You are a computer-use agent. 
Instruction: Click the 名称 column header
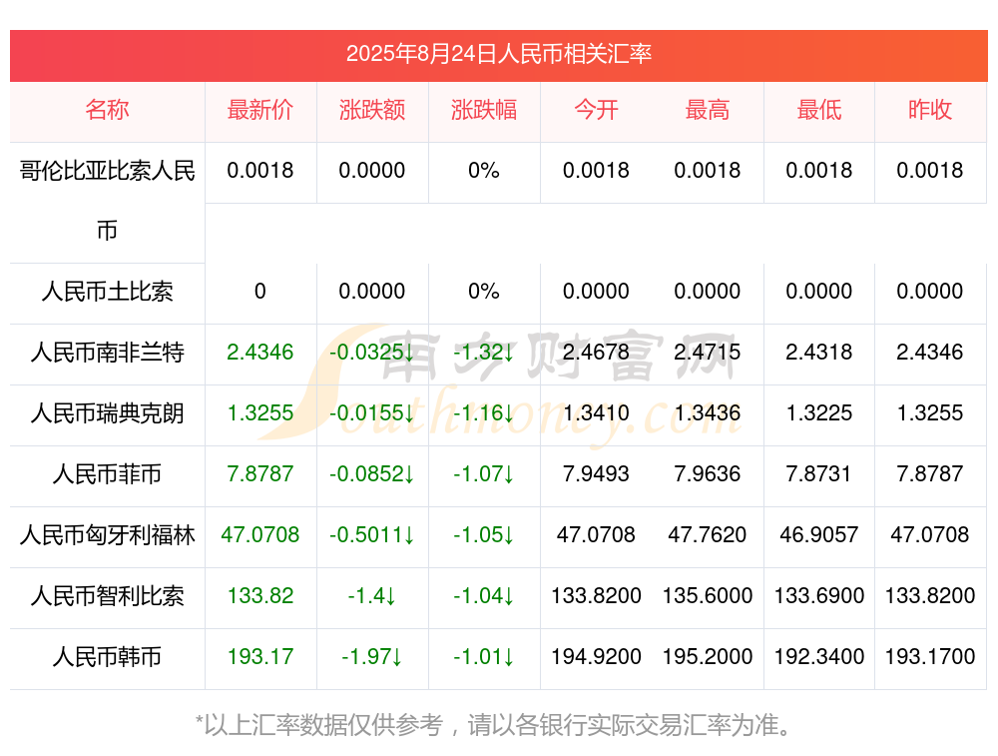click(107, 110)
